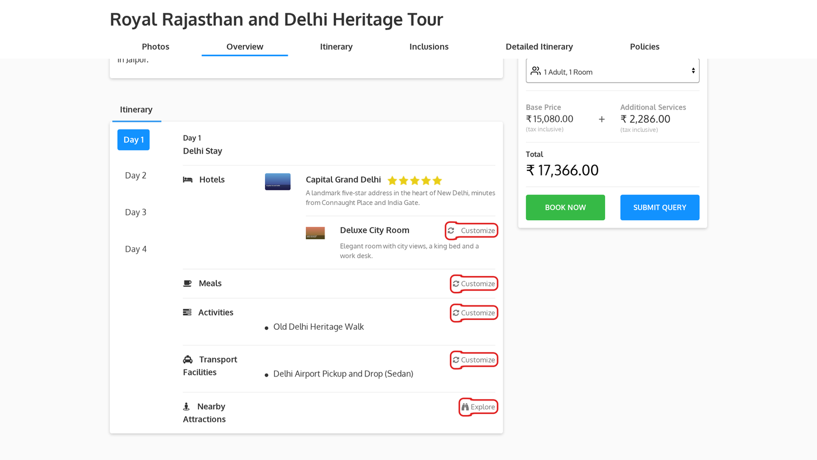Click the Delhi Stay heading
The height and width of the screenshot is (460, 817).
(x=202, y=151)
